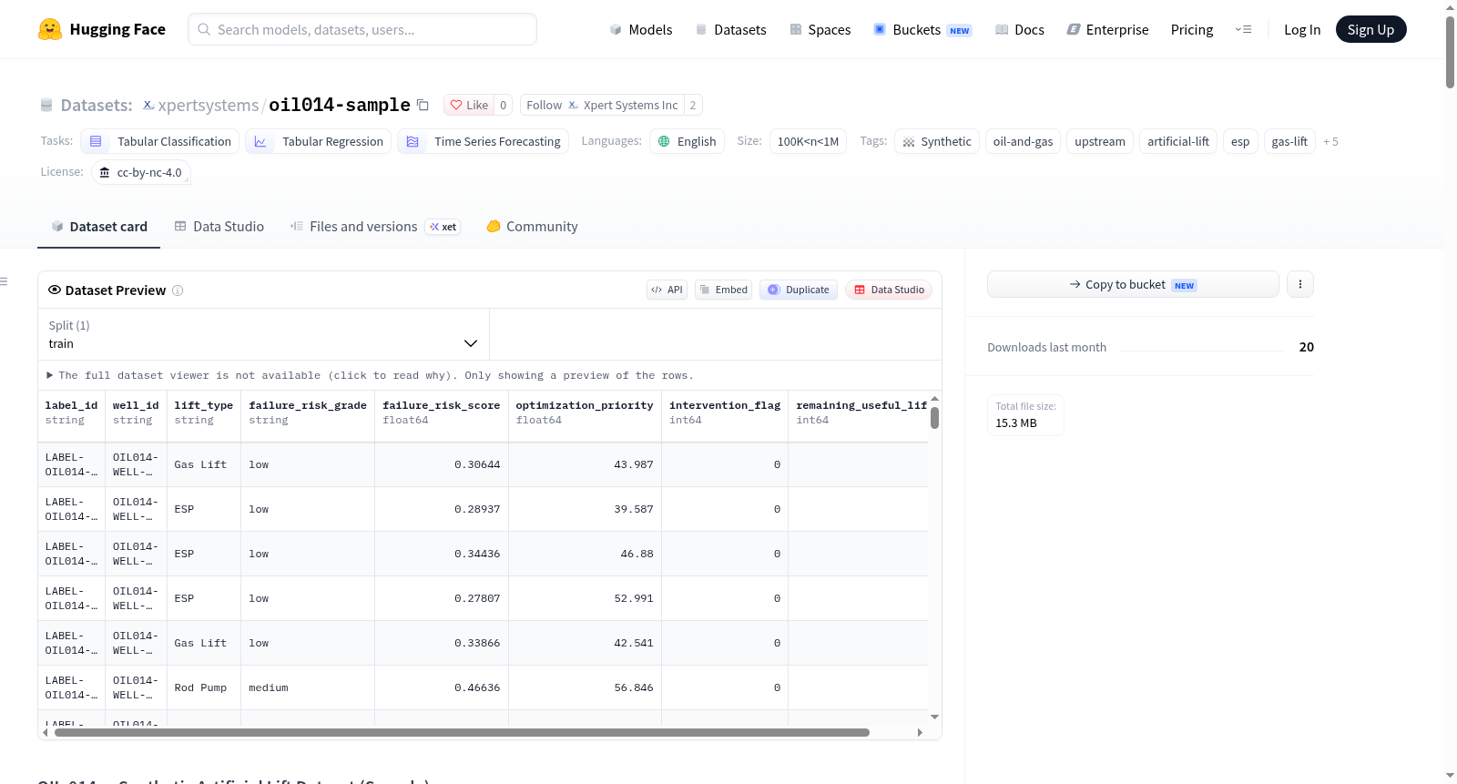The image size is (1457, 784).
Task: Follow Xpert Systems Inc
Action: click(x=602, y=105)
